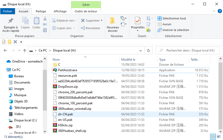Viewport: 223px width, 140px height.
Task: Click Sélectionner tout
Action: pyautogui.click(x=172, y=18)
